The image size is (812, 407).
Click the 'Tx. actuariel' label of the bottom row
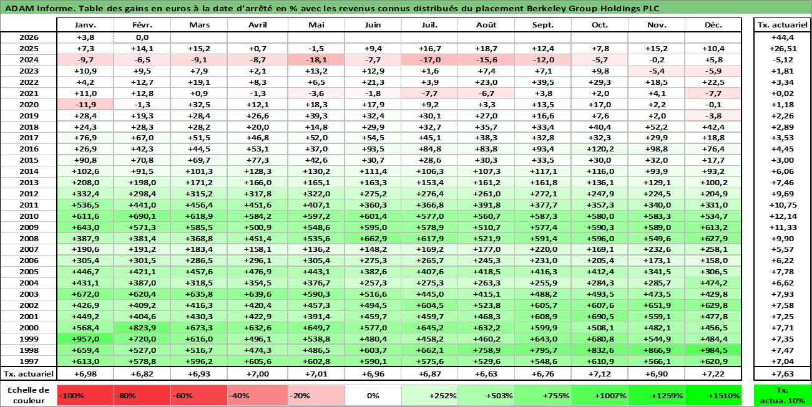click(29, 373)
